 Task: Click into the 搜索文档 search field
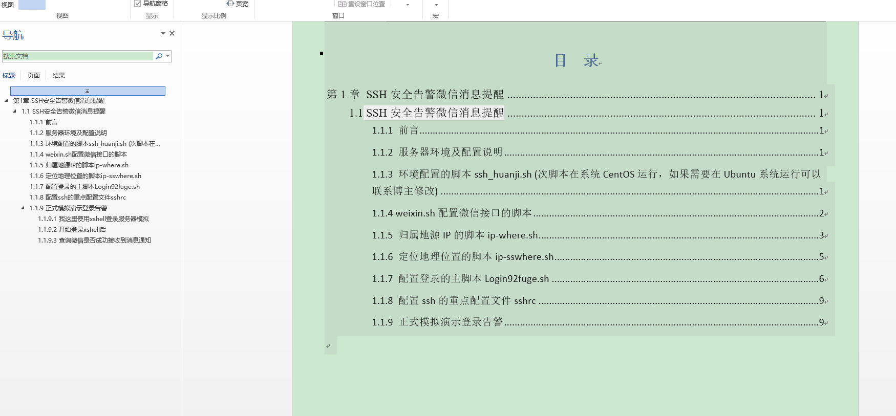point(78,56)
